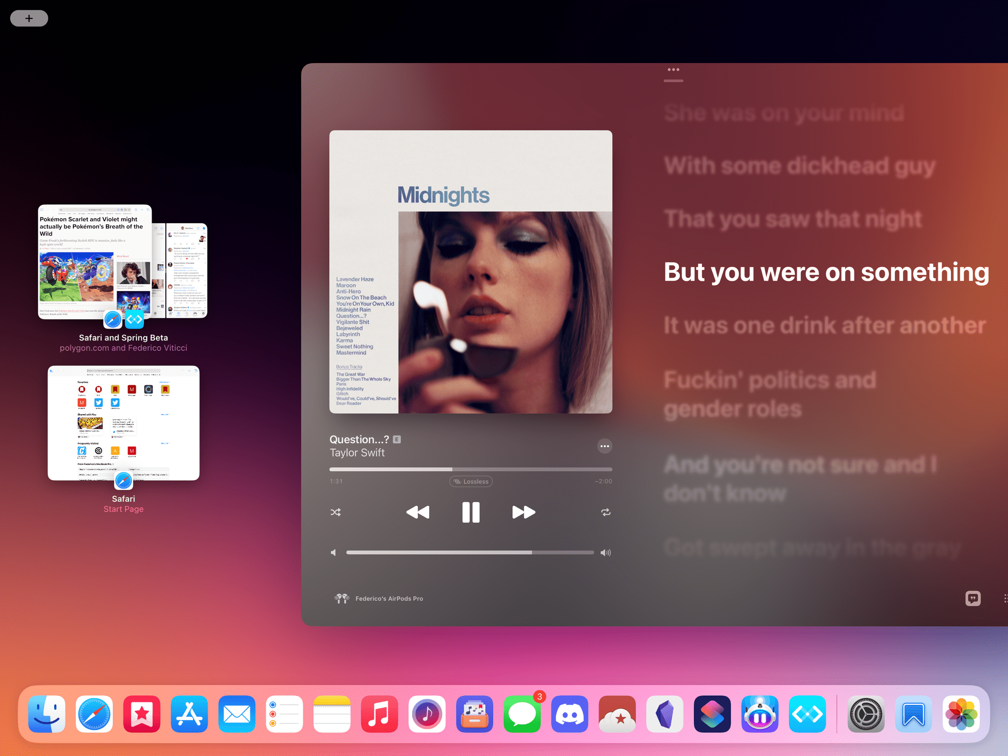Add a new window with plus button
Screen dimensions: 1008x756
[29, 18]
